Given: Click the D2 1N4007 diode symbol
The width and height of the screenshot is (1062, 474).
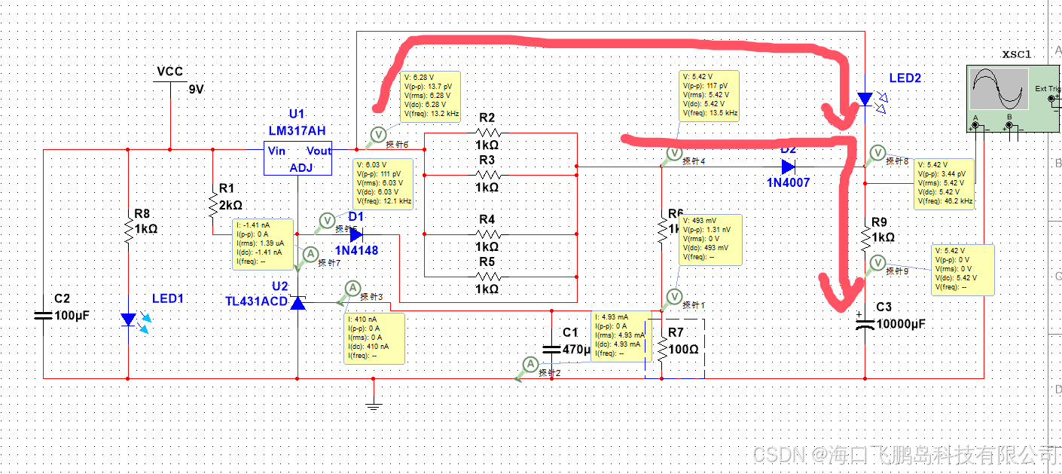Looking at the screenshot, I should click(789, 167).
